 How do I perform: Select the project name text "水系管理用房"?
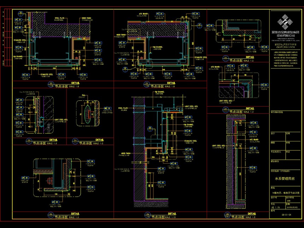point(285,179)
